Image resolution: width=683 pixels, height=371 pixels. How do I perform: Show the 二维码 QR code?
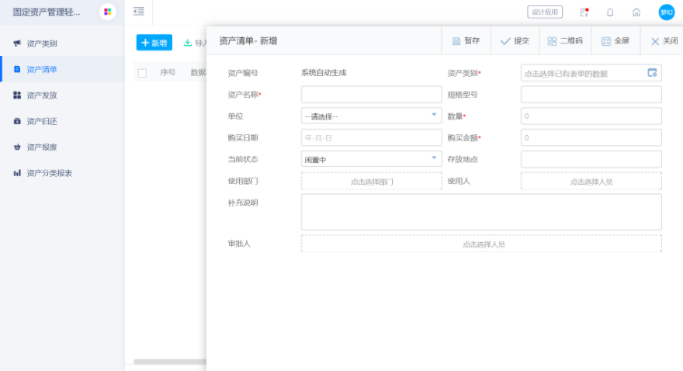564,41
